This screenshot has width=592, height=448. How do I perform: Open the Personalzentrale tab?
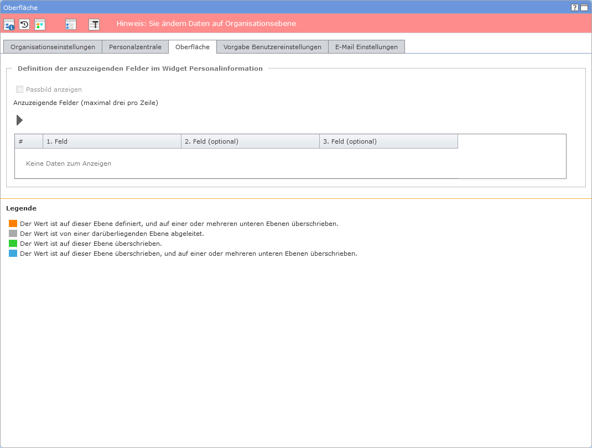135,47
